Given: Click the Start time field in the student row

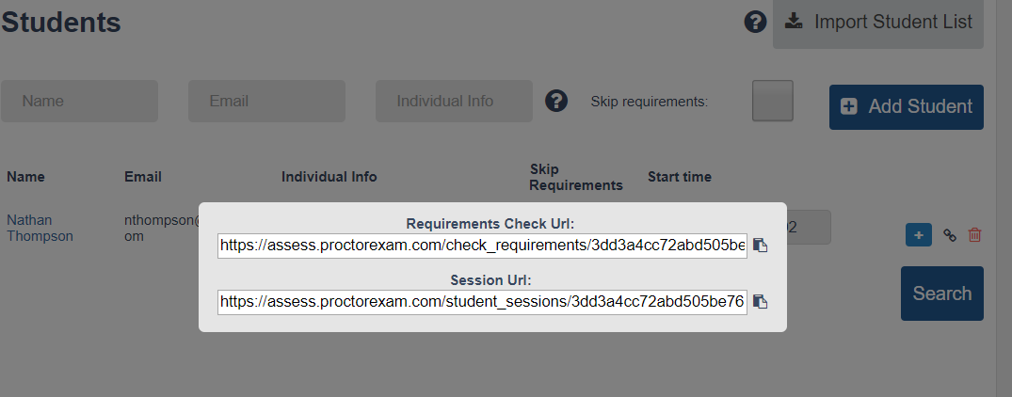Looking at the screenshot, I should pos(807,227).
